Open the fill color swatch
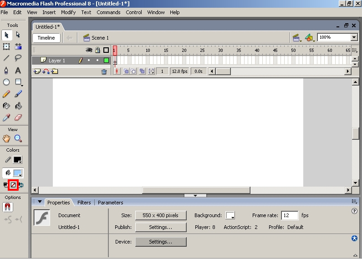Viewport: 362px width, 259px height. 18,173
